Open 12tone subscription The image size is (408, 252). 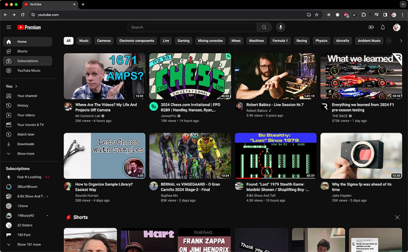click(x=28, y=206)
